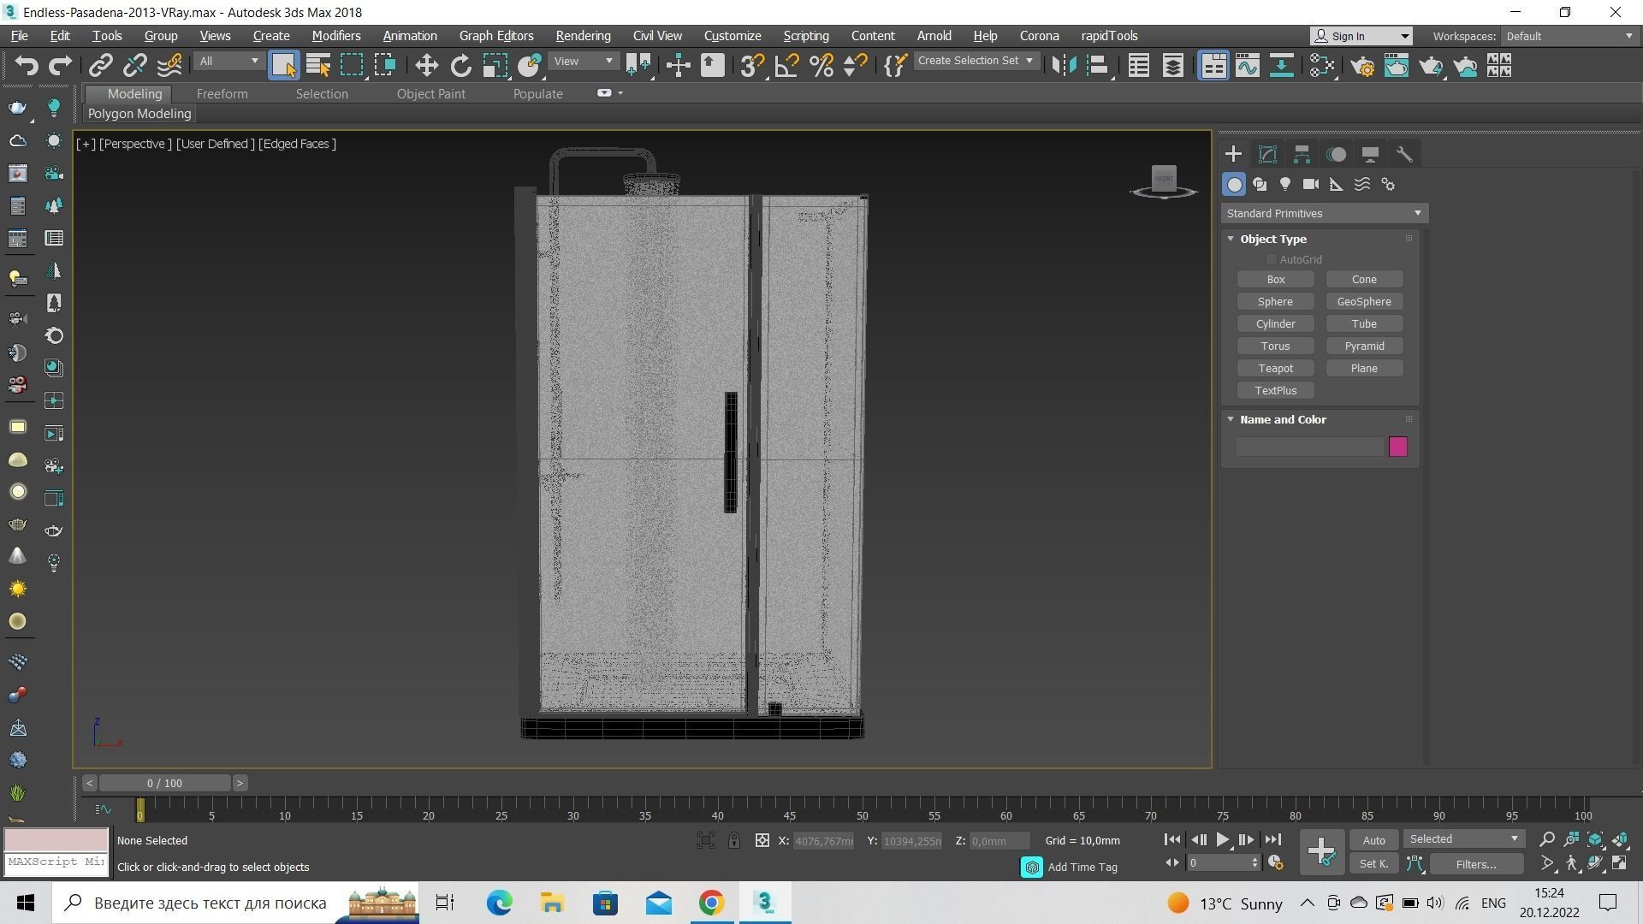Select the Rotate tool icon
This screenshot has height=924, width=1643.
(x=460, y=66)
